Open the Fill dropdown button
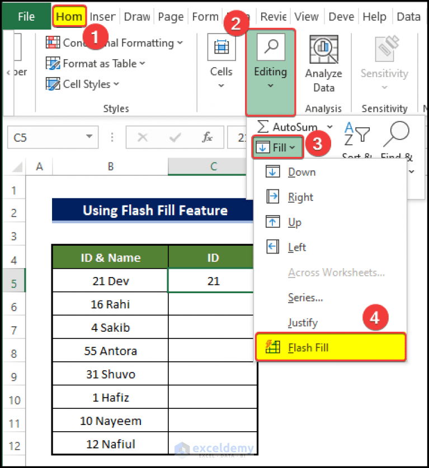Screen dimensions: 429x468 click(277, 147)
